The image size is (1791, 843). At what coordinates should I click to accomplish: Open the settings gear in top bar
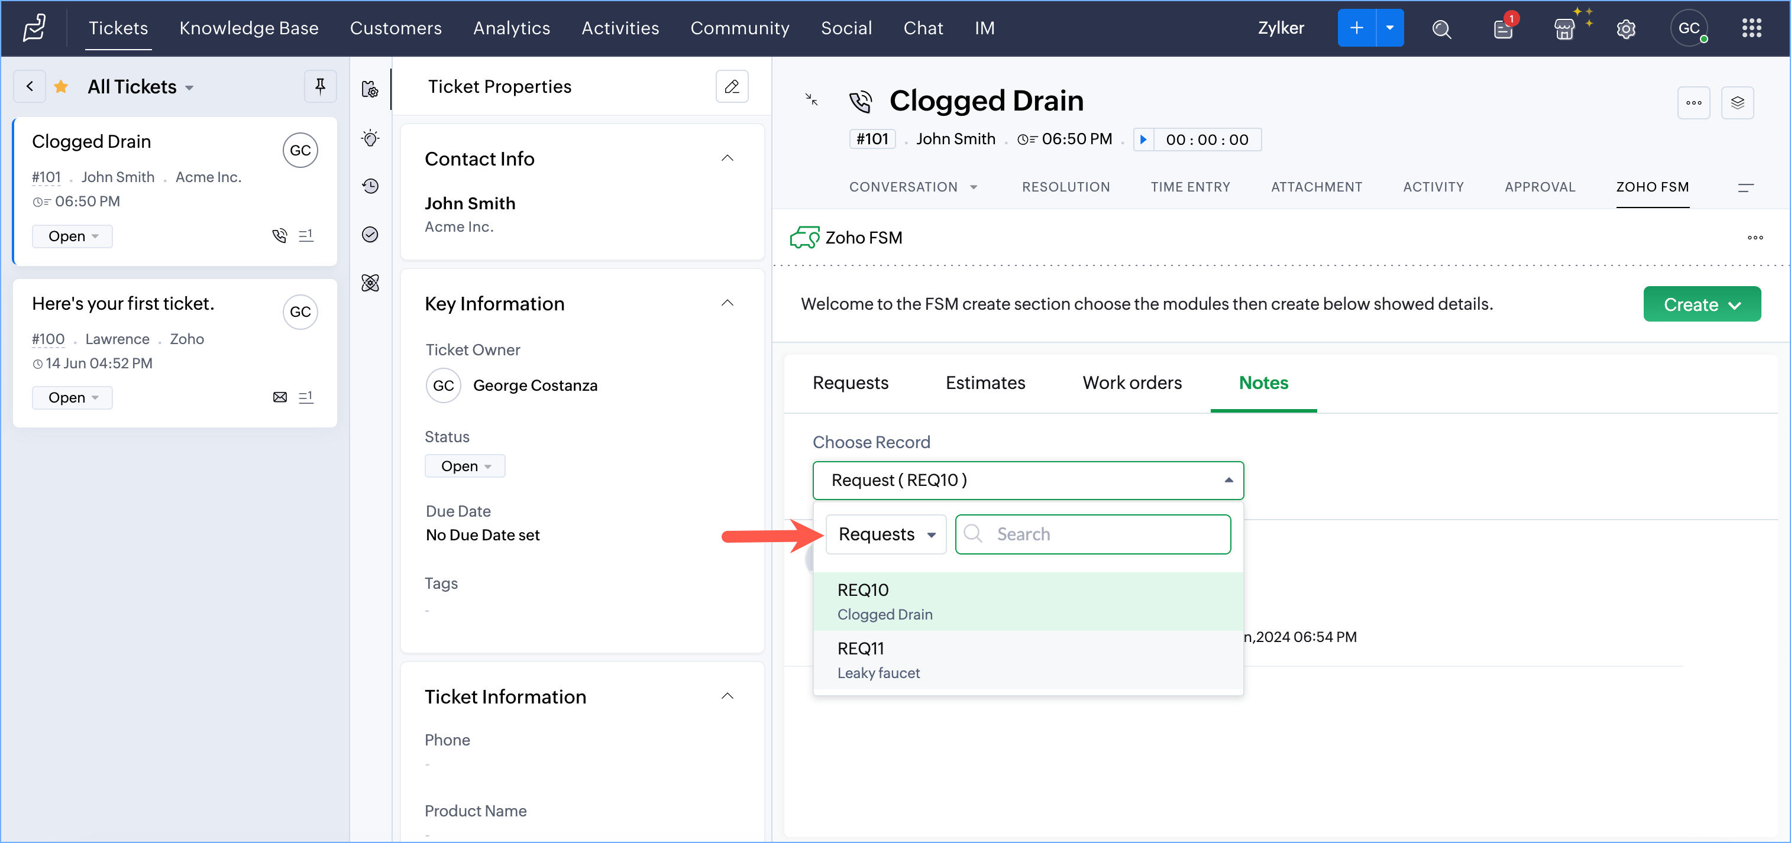pos(1625,28)
